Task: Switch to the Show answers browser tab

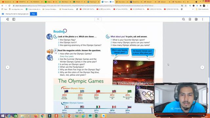Action: pyautogui.click(x=122, y=2)
